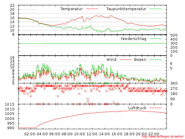Image resolution: width=185 pixels, height=139 pixels.
Task: Click the 22 temperature axis value
Action: (12, 6)
